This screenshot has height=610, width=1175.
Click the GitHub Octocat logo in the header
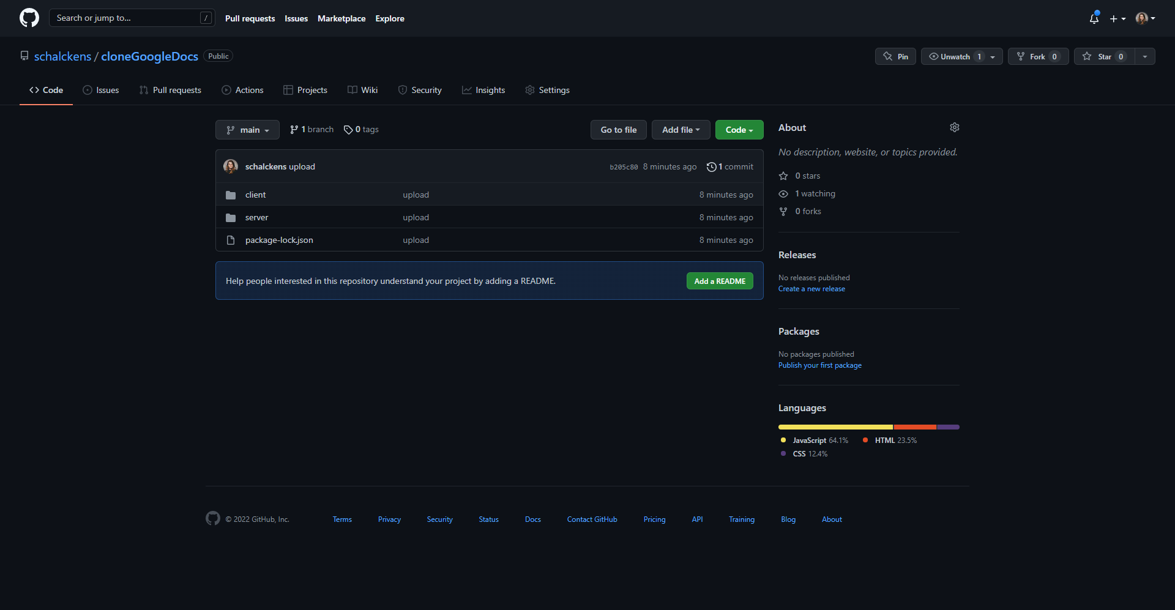coord(29,18)
